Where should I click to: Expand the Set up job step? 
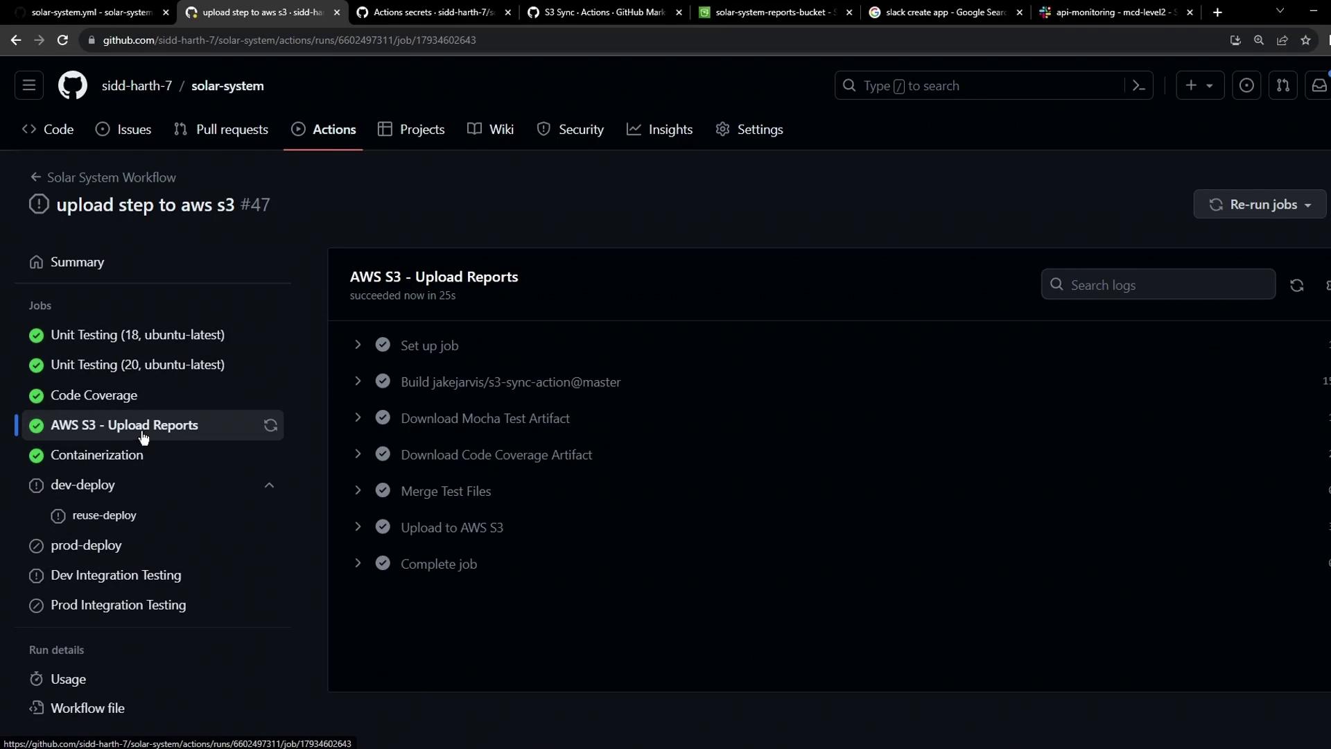click(x=358, y=345)
